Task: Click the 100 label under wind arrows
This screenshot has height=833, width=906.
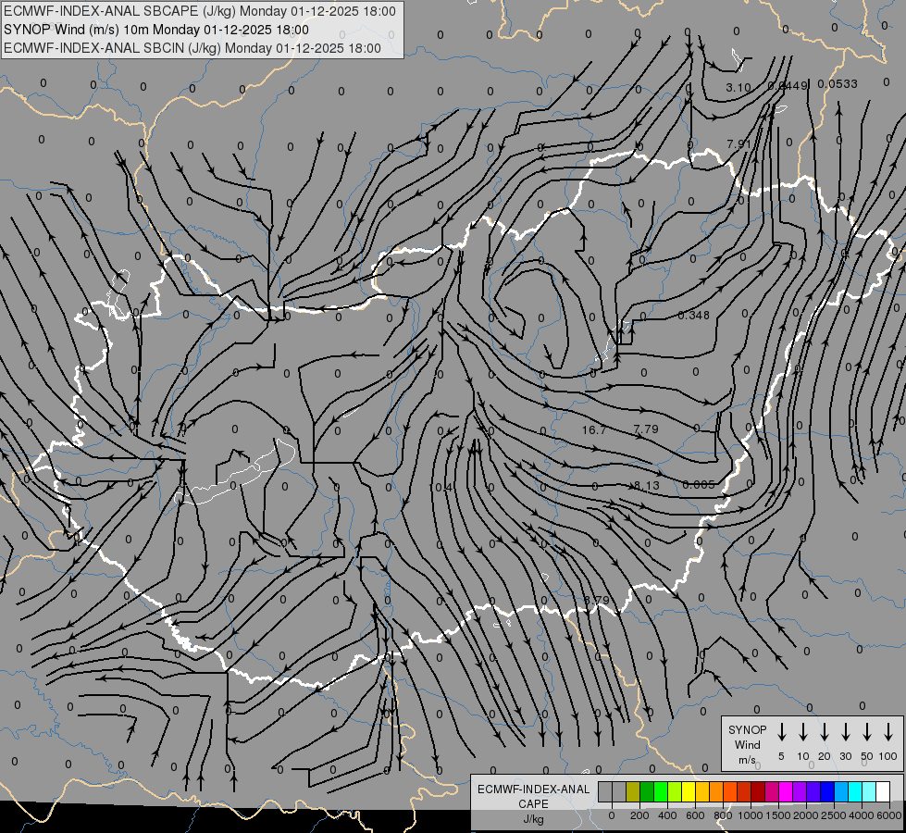Action: (888, 756)
